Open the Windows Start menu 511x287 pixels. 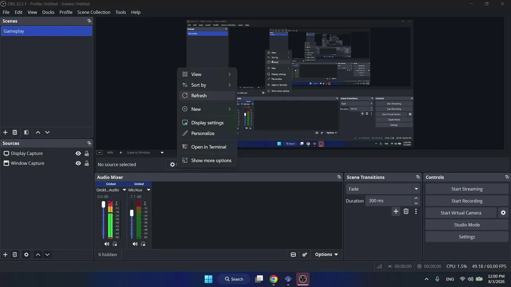[208, 279]
